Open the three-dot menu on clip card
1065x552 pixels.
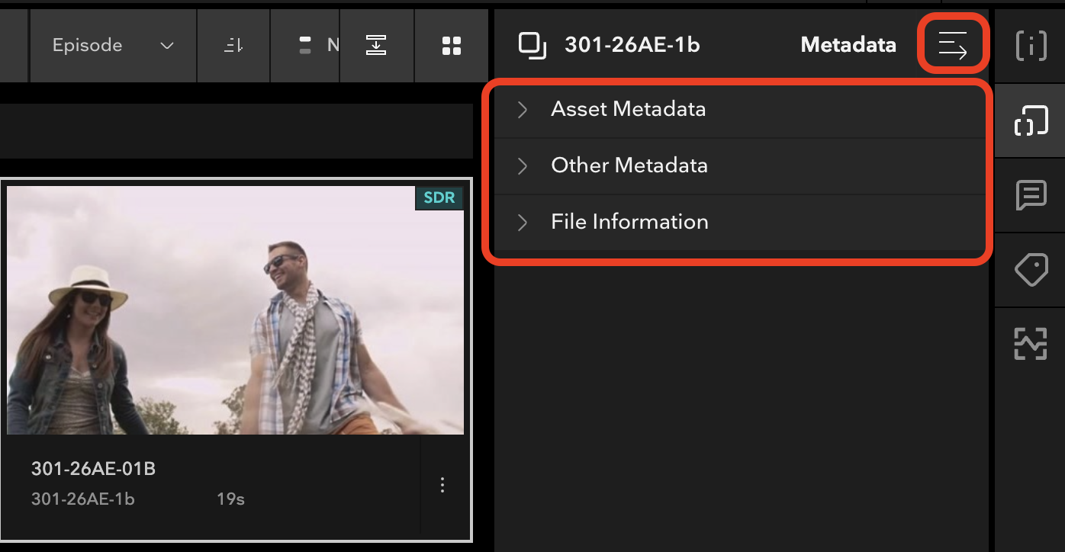442,485
